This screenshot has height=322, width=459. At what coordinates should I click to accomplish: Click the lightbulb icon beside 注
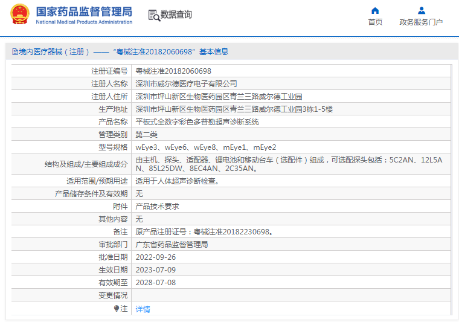coord(117,308)
